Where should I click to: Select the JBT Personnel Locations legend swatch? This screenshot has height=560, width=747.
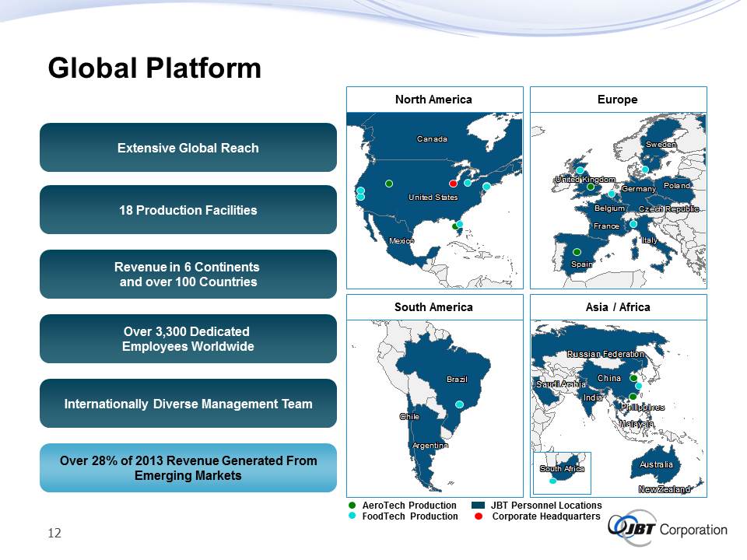(479, 506)
